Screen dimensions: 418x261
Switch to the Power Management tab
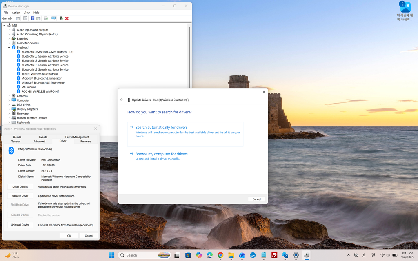coord(77,137)
